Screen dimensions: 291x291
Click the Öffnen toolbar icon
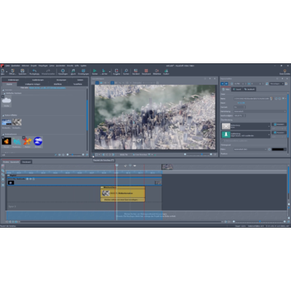click(12, 72)
